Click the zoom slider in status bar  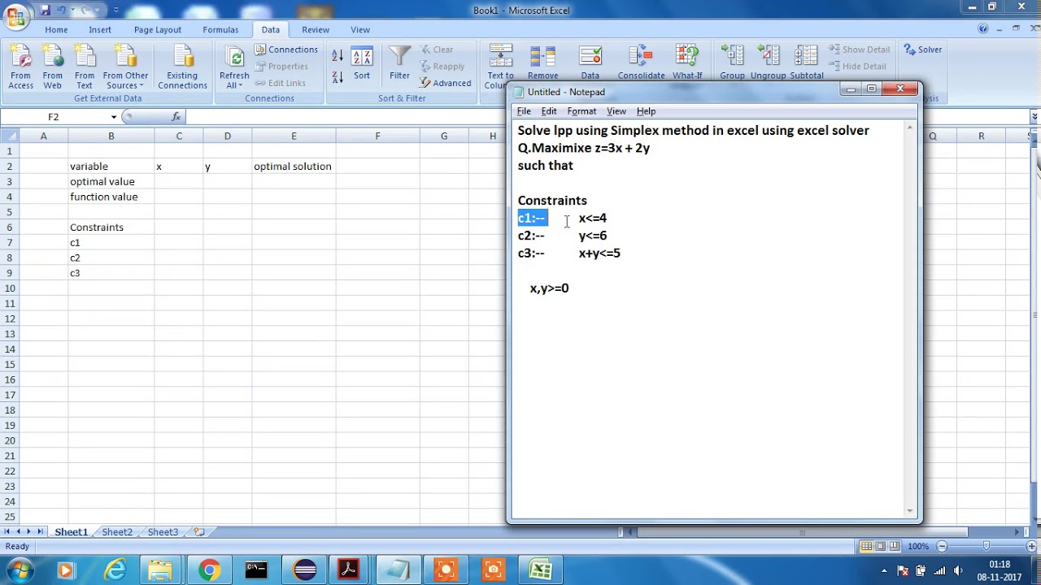(986, 546)
